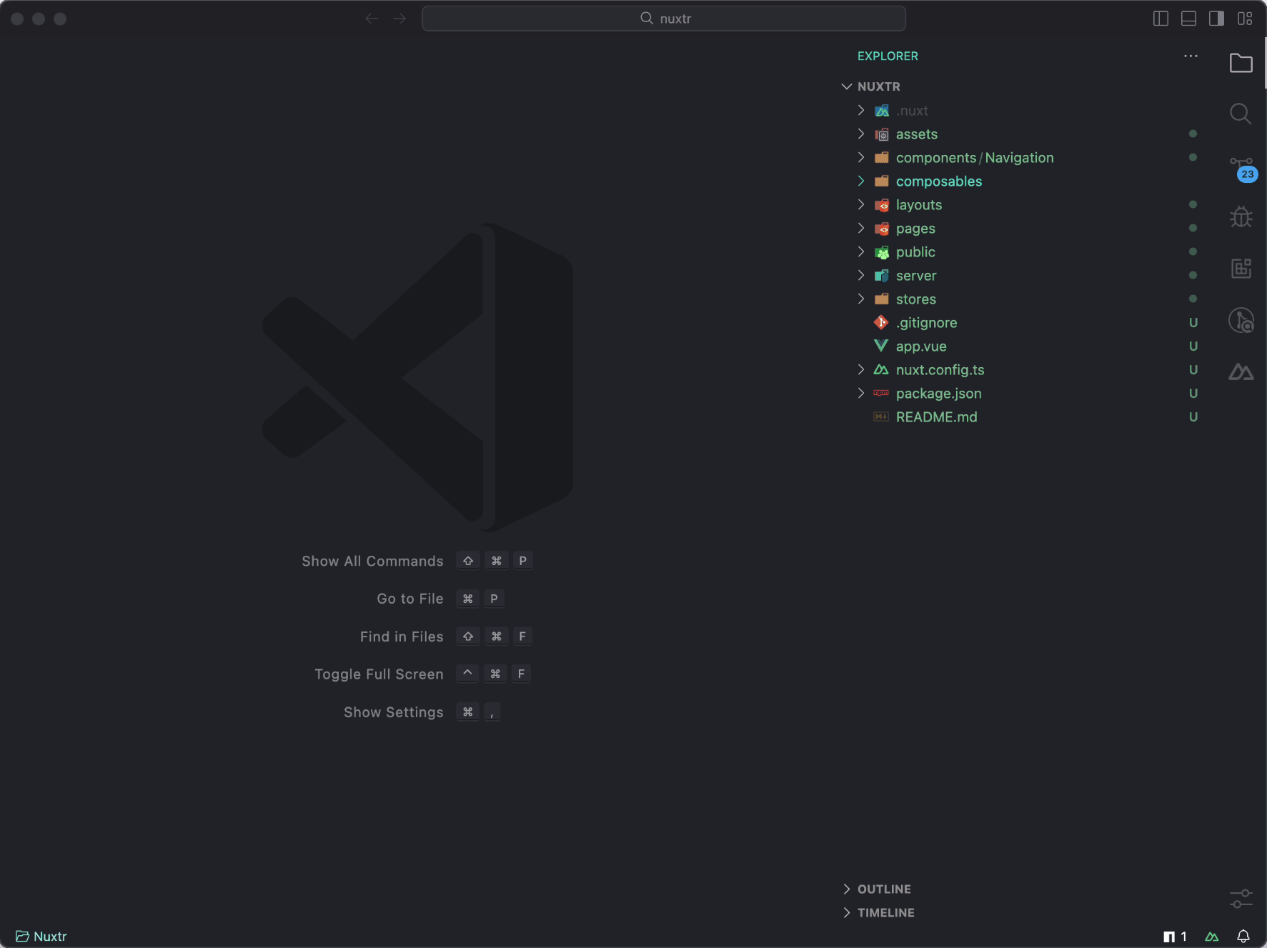Expand the components/Navigation folder
Viewport: 1267px width, 948px height.
click(861, 157)
